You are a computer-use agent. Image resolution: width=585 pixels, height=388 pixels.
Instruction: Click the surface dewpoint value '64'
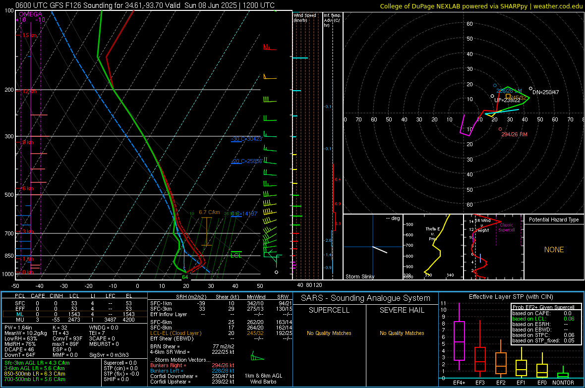185,277
